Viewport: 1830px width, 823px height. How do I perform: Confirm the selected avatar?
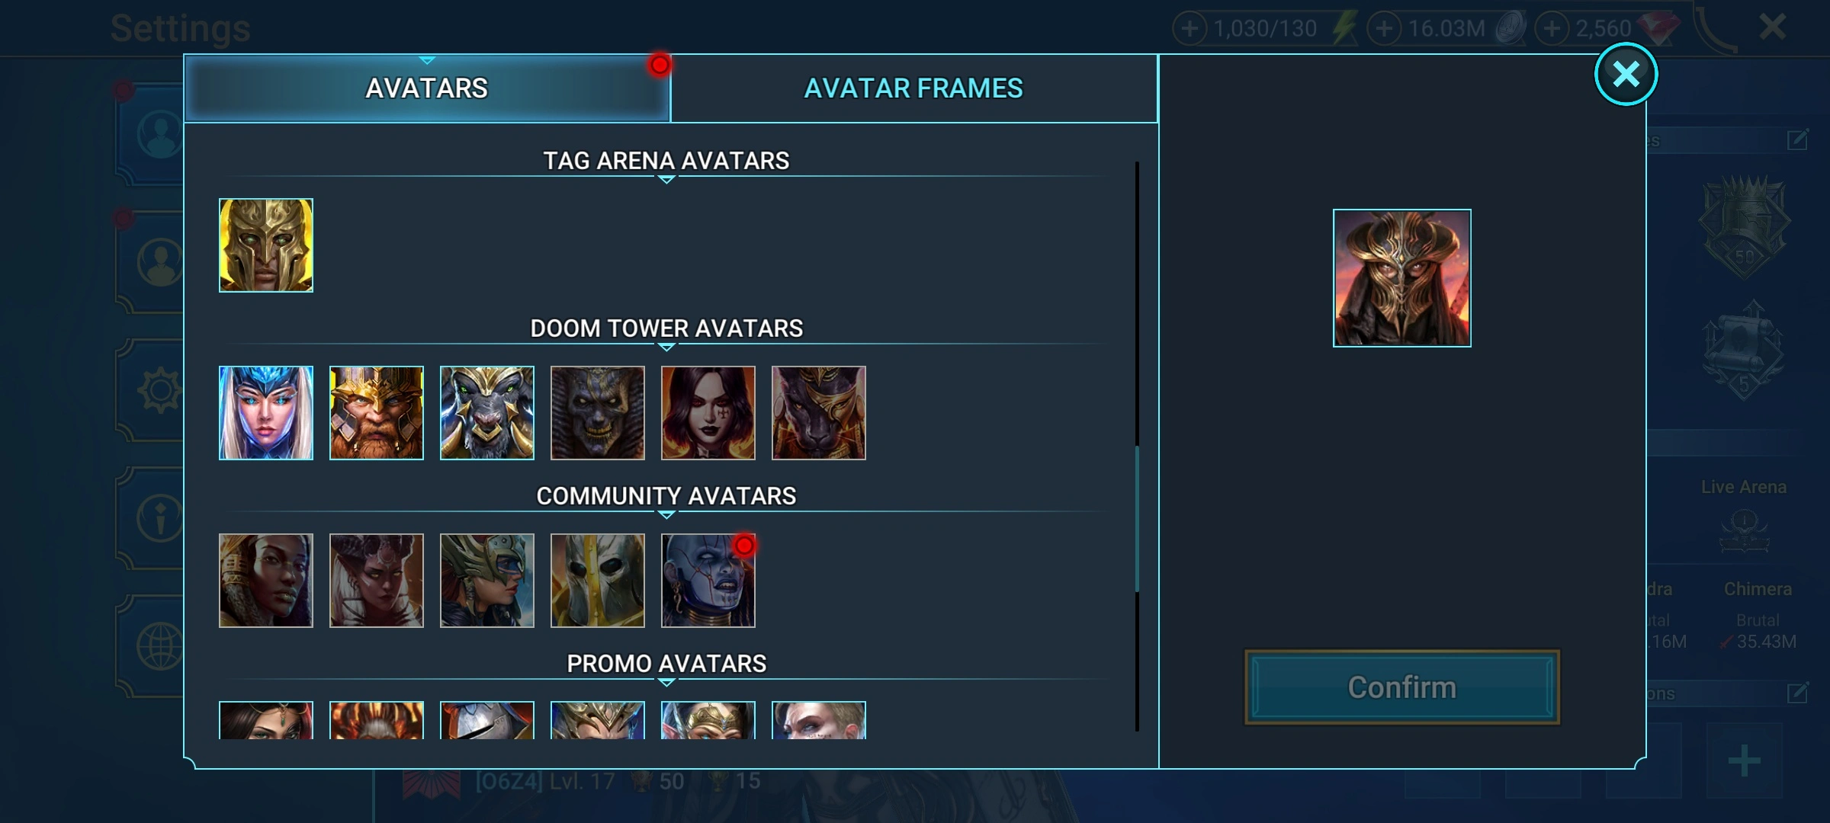pos(1402,687)
